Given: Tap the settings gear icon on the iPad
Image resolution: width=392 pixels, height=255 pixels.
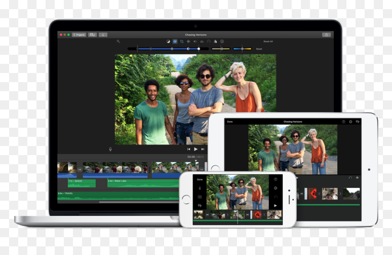Looking at the screenshot, I should point(351,122).
